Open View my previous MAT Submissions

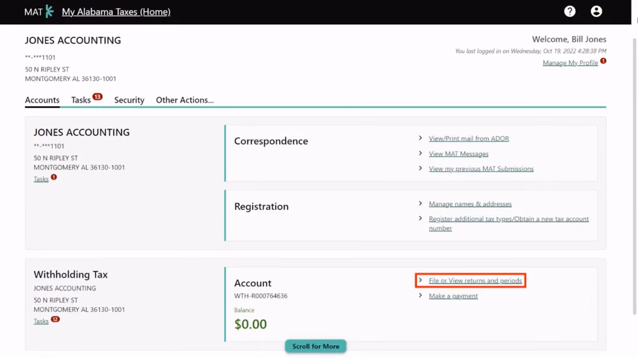point(481,169)
